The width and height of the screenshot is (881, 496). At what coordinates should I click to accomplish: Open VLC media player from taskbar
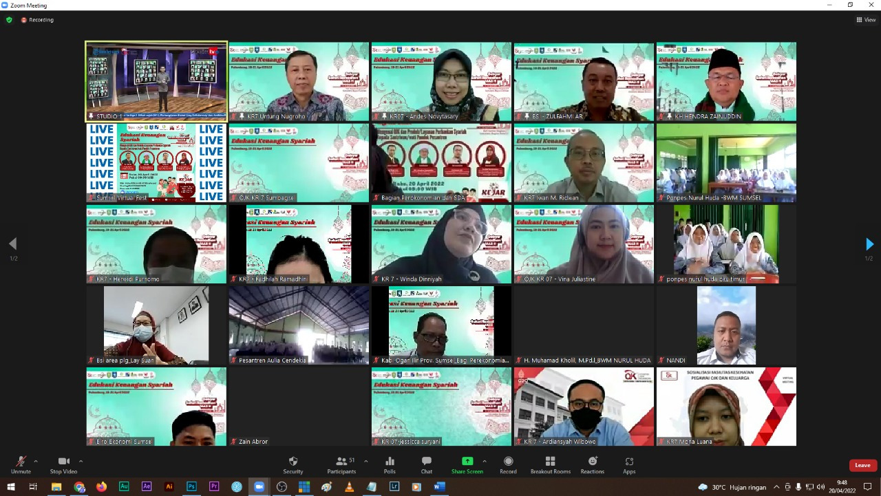click(x=349, y=487)
